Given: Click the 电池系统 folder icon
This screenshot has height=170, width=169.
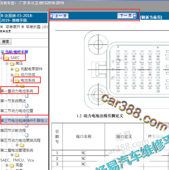Looking at the screenshot, I should click(x=17, y=80).
